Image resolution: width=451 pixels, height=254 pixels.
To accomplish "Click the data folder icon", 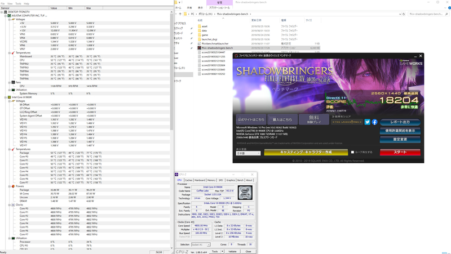I will tap(199, 30).
